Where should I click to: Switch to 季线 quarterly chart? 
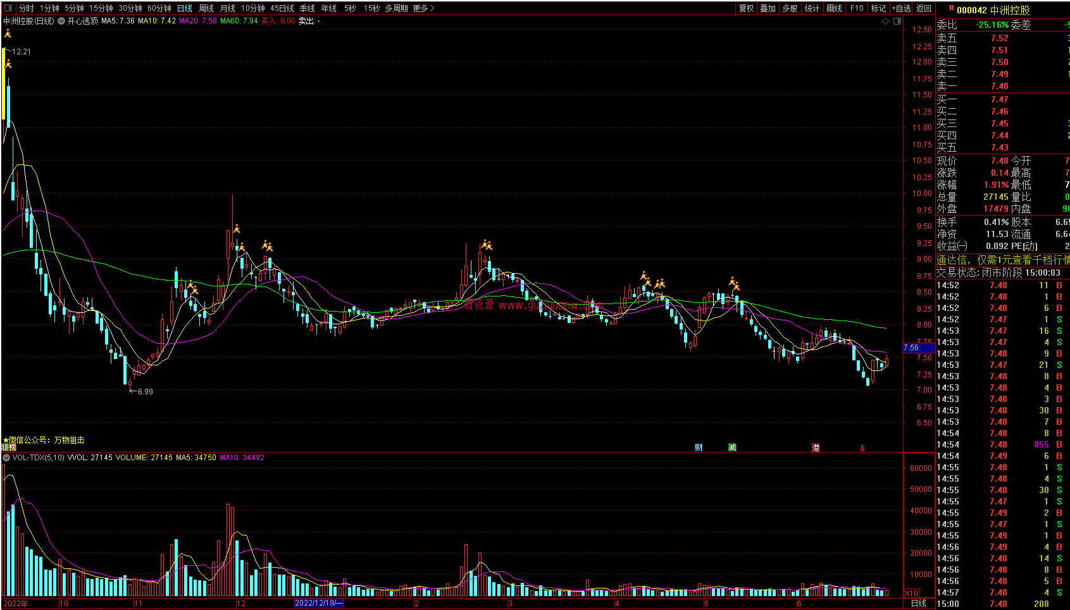tap(308, 8)
